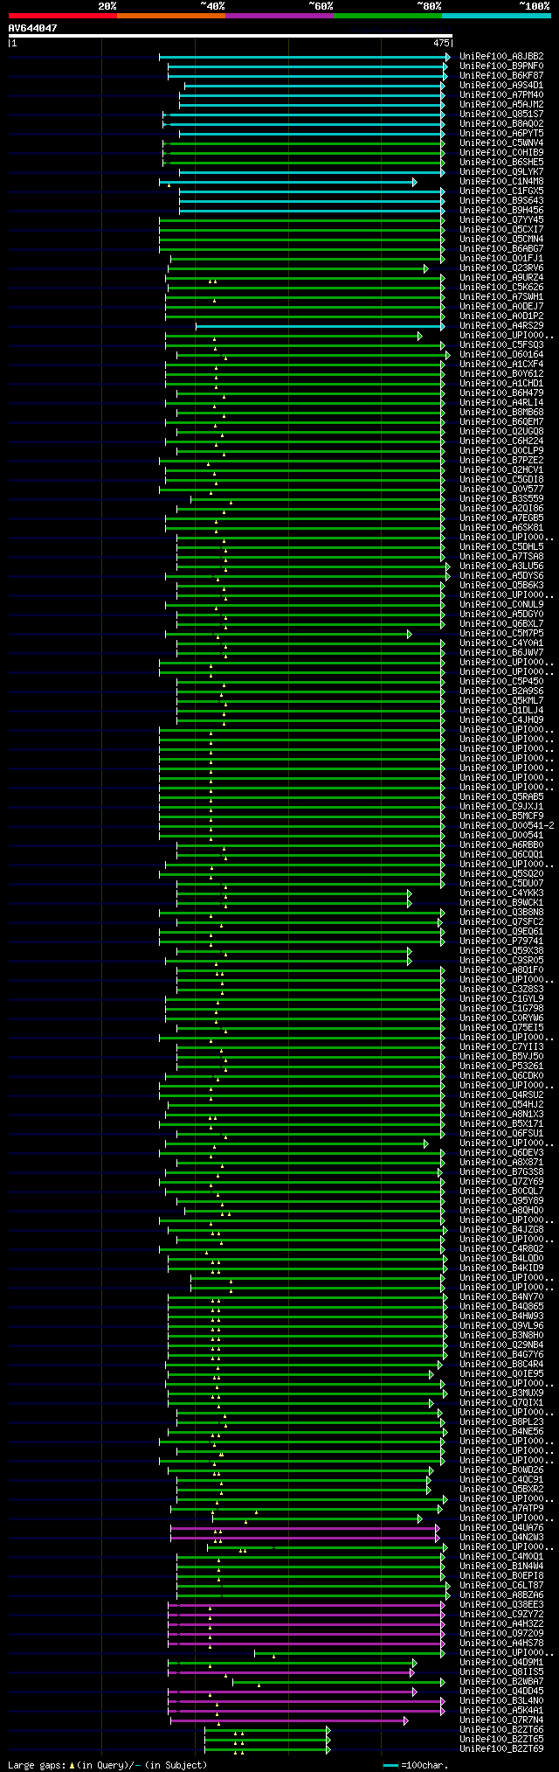Click the UniRef100_Q23RV6 entry

point(501,268)
